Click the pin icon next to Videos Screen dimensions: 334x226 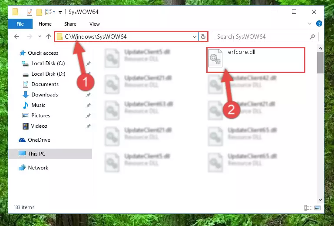click(x=88, y=126)
